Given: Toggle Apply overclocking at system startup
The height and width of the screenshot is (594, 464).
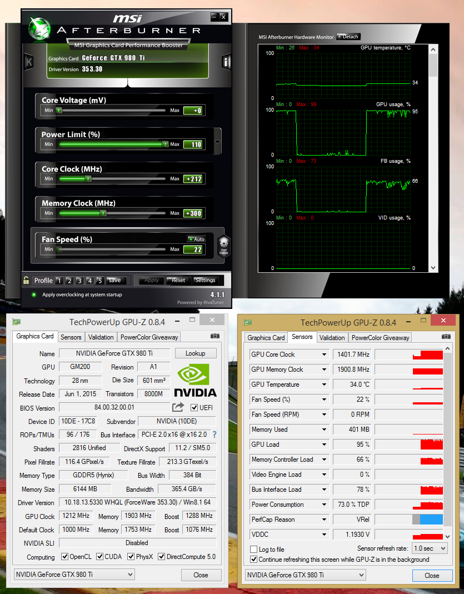Looking at the screenshot, I should pyautogui.click(x=34, y=294).
